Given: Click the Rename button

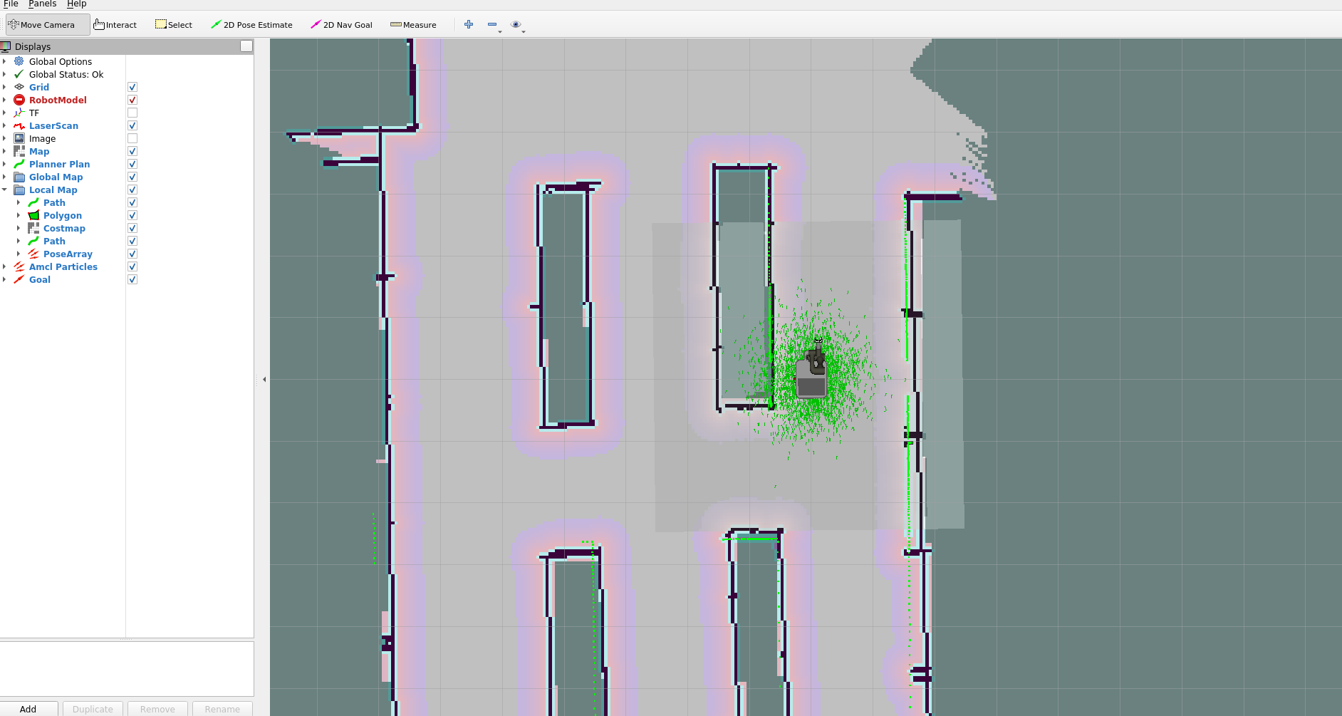Looking at the screenshot, I should click(x=222, y=709).
